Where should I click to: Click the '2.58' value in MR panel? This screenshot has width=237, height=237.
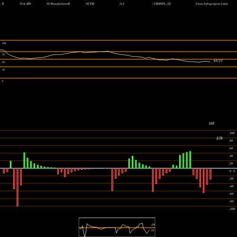(219, 138)
